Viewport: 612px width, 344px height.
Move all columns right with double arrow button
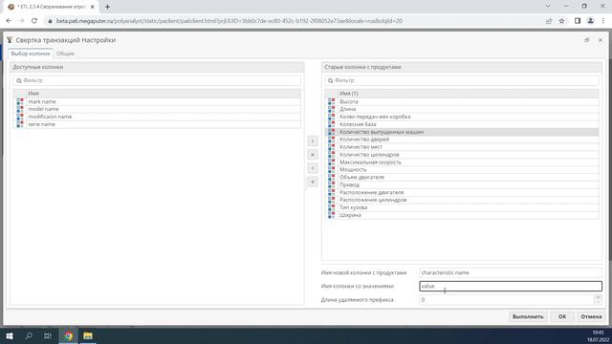click(313, 155)
